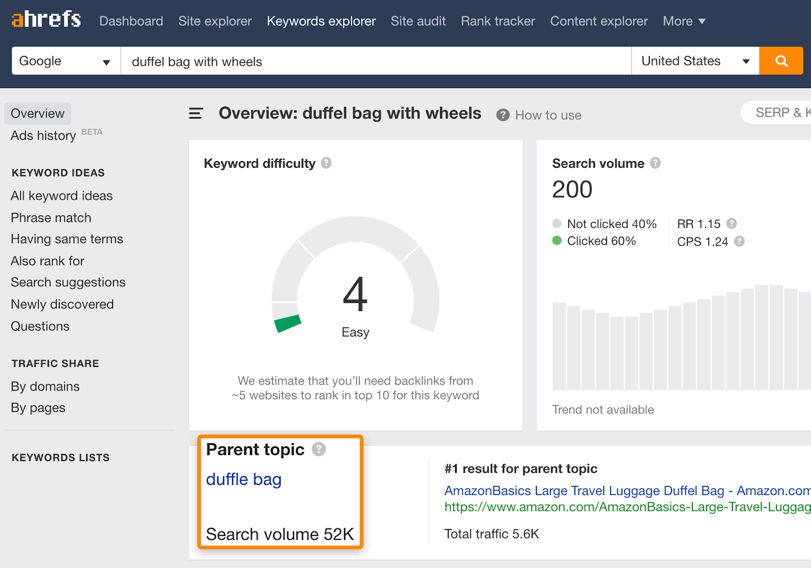Open Ads history in the sidebar
Screen dimensions: 811x568
[43, 135]
